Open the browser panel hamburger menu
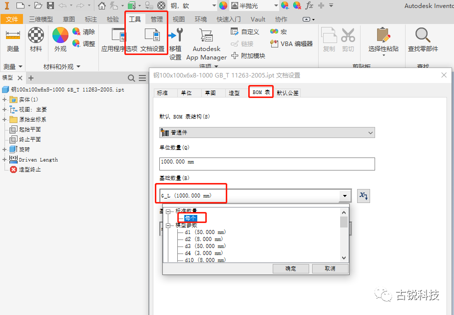Screen dimensions: 454x315 click(x=142, y=78)
